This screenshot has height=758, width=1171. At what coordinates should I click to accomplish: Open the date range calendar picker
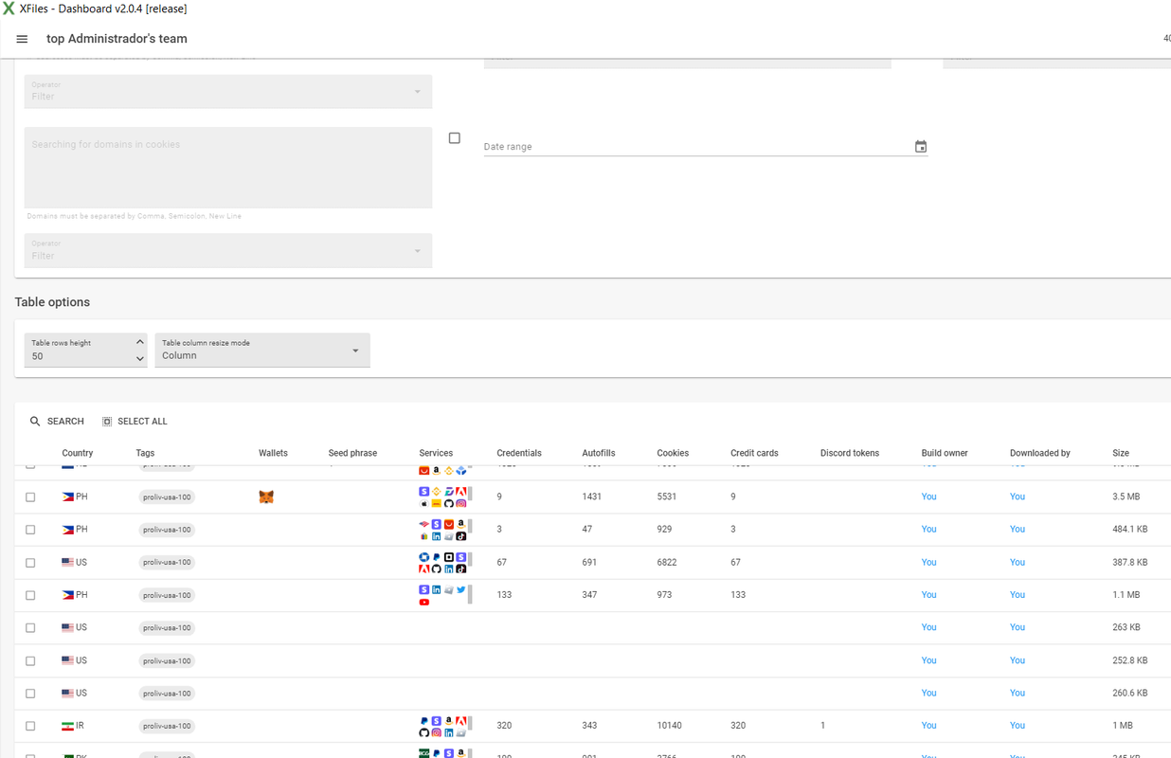click(920, 147)
